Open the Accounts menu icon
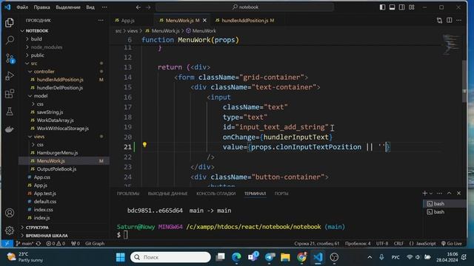Image resolution: width=474 pixels, height=266 pixels. click(10, 213)
